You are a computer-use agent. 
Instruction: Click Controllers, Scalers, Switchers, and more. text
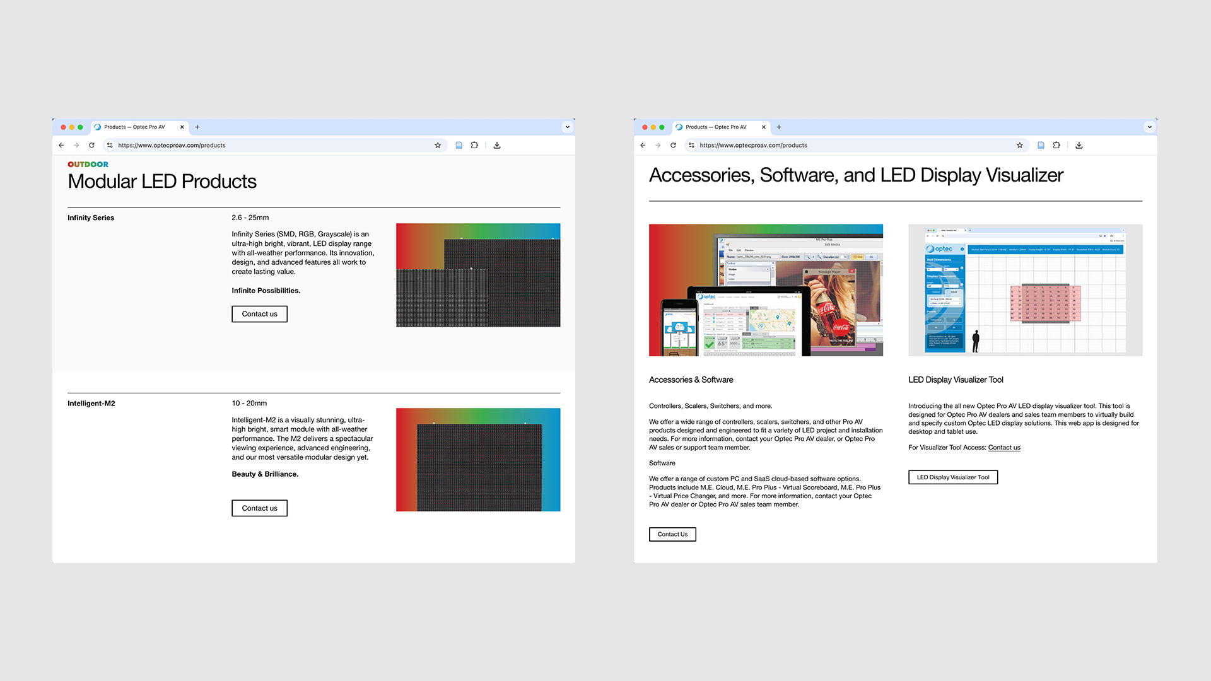tap(711, 406)
